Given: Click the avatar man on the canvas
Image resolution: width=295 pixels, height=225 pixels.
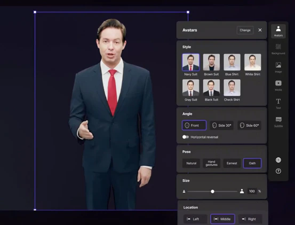Looking at the screenshot, I should (x=112, y=114).
